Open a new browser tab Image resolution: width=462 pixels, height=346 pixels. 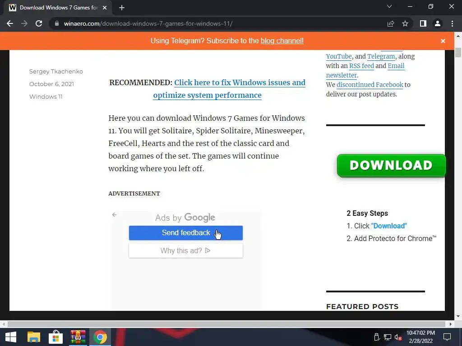(122, 8)
